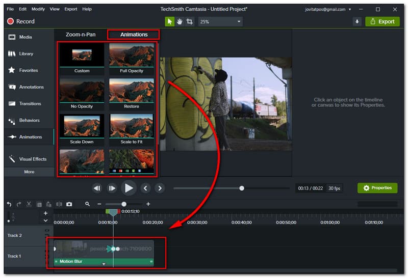Select the Crop tool
This screenshot has height=278, width=408.
190,21
